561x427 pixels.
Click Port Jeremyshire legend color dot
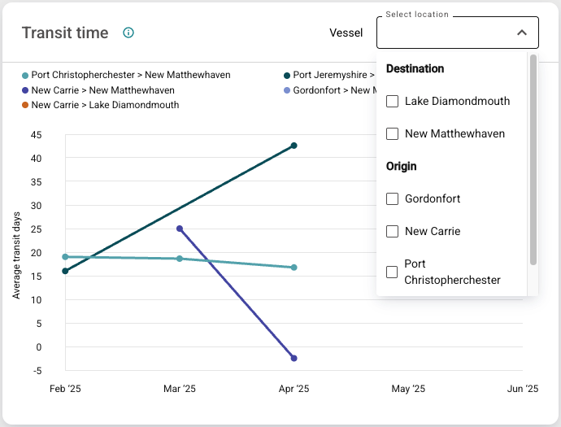pyautogui.click(x=287, y=76)
